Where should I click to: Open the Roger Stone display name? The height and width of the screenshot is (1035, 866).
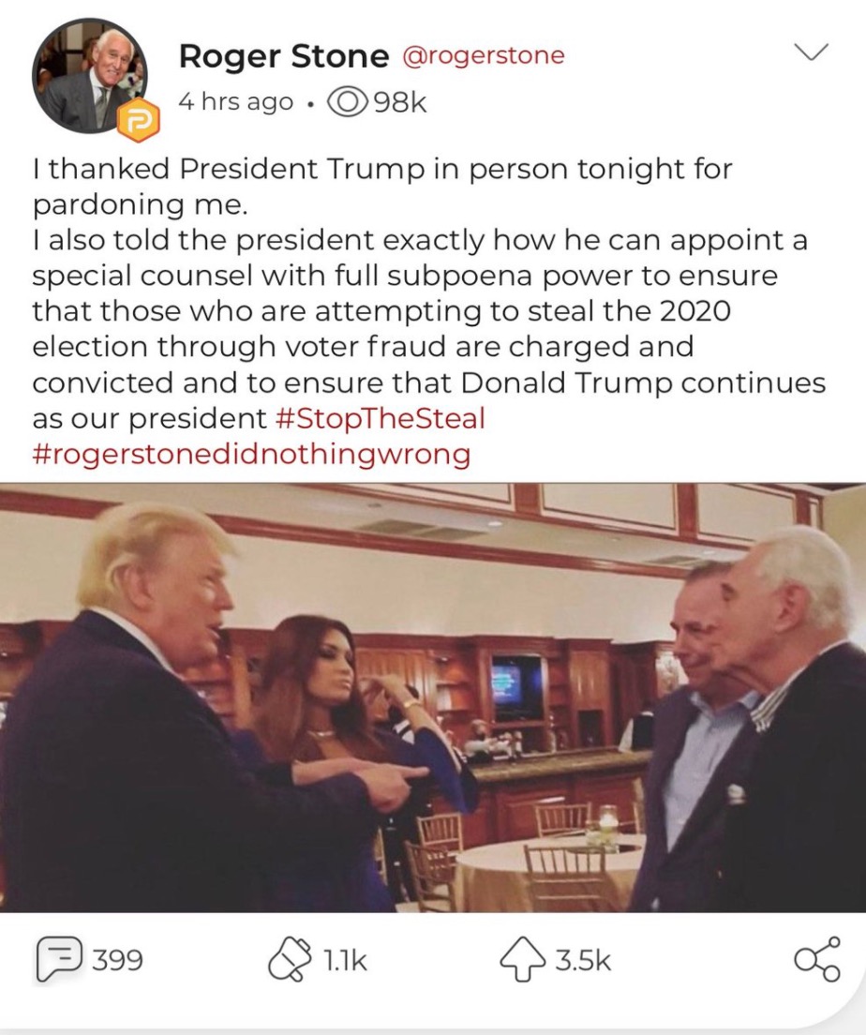[x=284, y=56]
